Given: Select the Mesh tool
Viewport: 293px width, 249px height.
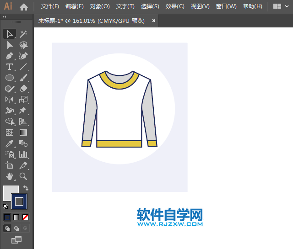Looking at the screenshot, I should tap(10, 132).
